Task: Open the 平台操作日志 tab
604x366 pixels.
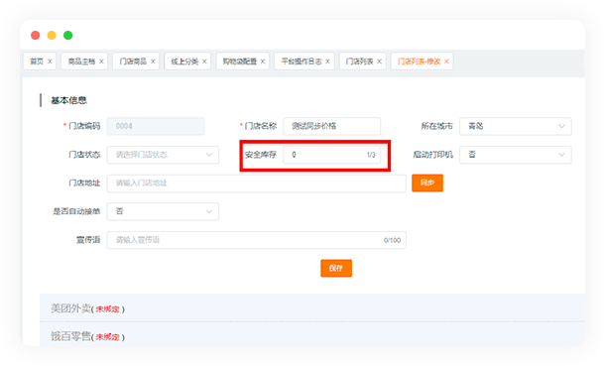Action: pos(303,61)
